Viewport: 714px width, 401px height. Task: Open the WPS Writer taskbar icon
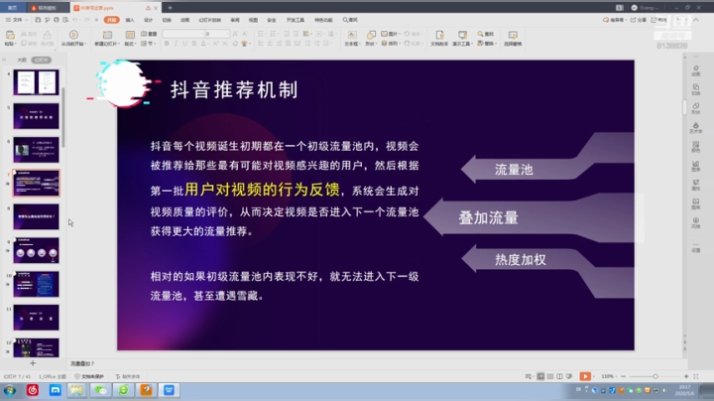(169, 390)
